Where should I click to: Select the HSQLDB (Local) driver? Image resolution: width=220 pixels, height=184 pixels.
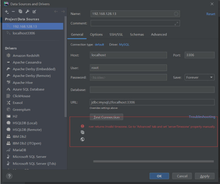pyautogui.click(x=25, y=123)
